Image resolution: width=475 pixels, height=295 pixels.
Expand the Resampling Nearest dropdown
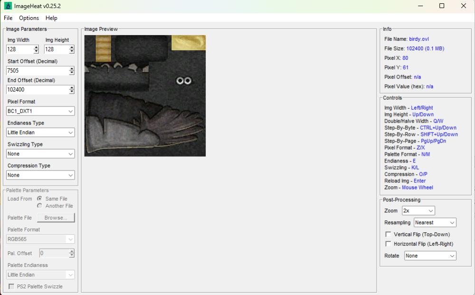pyautogui.click(x=435, y=222)
